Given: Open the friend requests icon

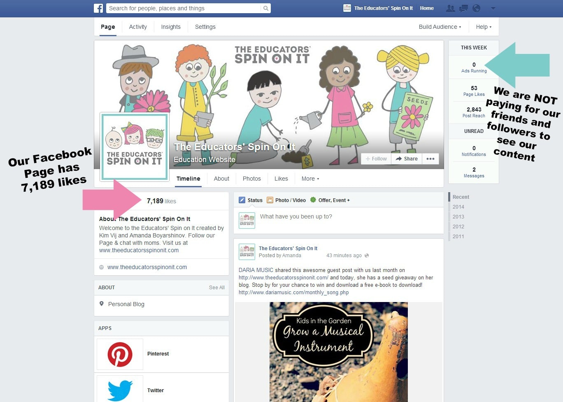Looking at the screenshot, I should [451, 8].
